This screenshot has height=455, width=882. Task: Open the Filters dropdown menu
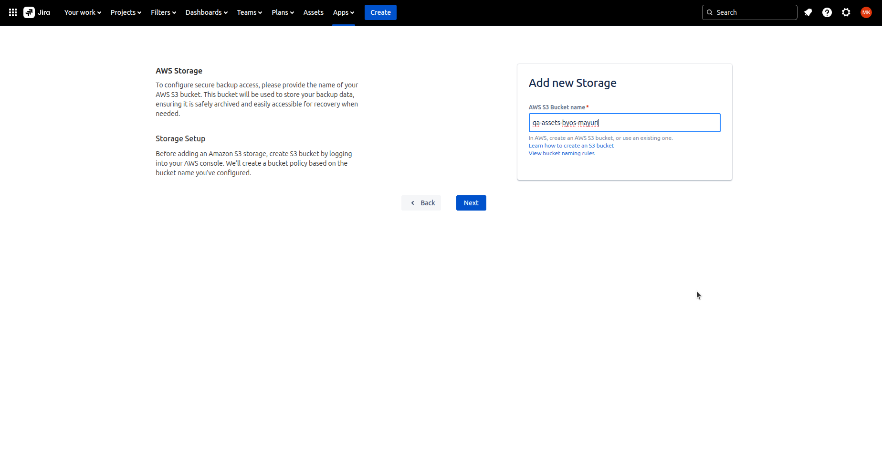pyautogui.click(x=163, y=12)
